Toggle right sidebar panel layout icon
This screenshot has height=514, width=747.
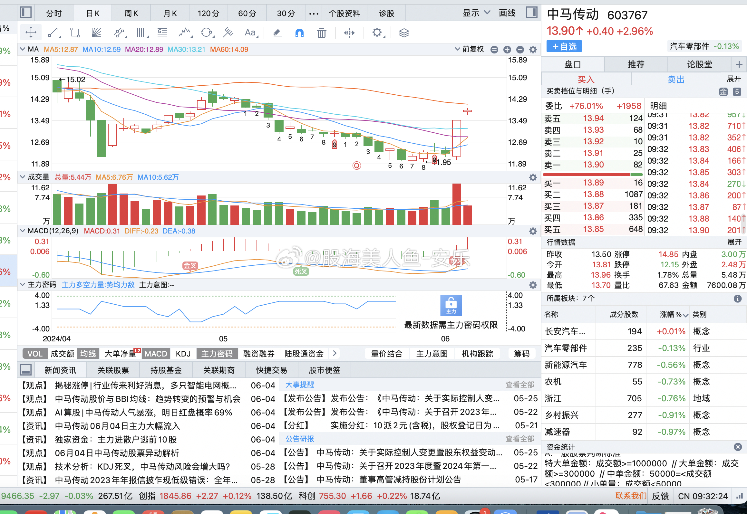point(532,13)
